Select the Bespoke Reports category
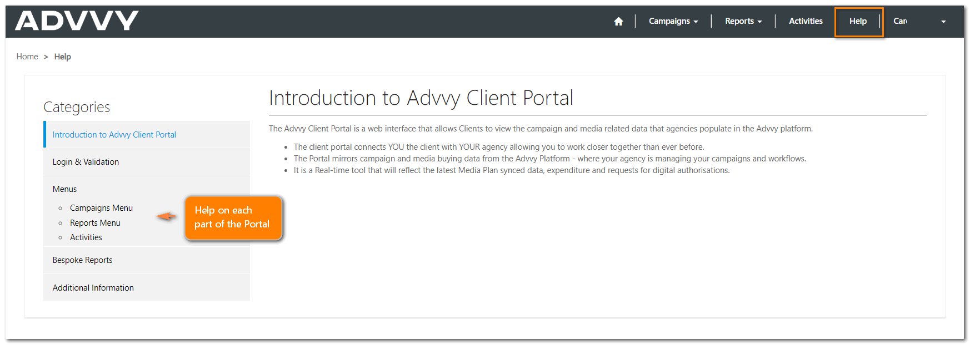Screen dimensions: 970x345 click(82, 260)
